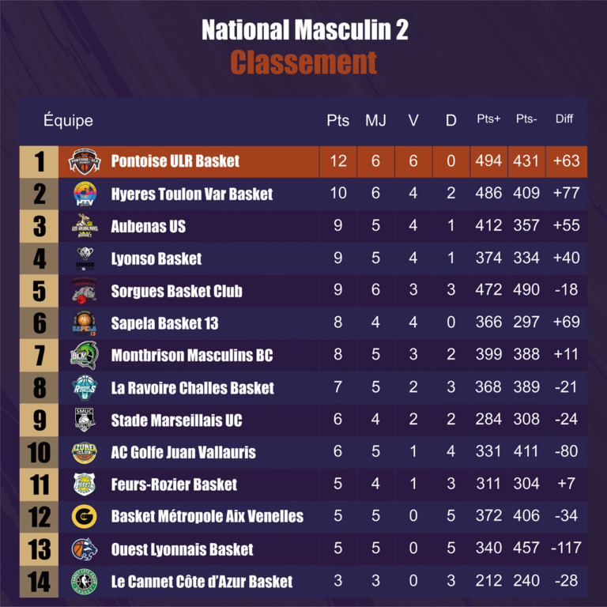Select the Équipe column header

point(68,121)
